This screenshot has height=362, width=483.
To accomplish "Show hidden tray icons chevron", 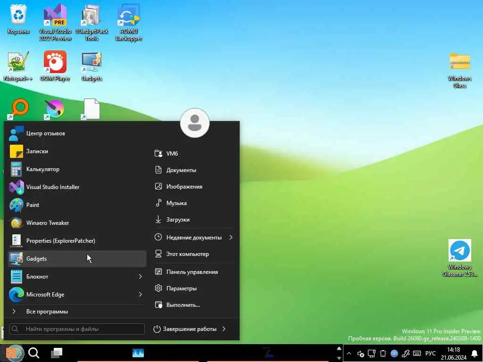I will (x=349, y=354).
